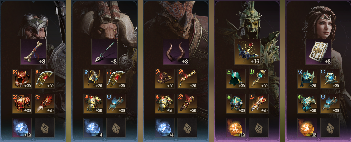The height and width of the screenshot is (142, 351).
Task: Click the lizardman's golden pistol weapon
Action: point(187,79)
